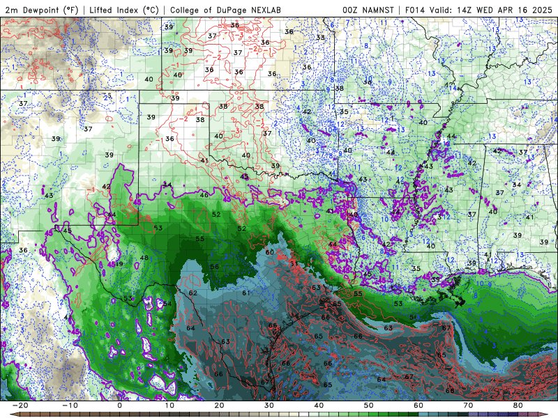Click the dewpoint value 33 in northeast Kansas
This screenshot has width=558, height=418.
(x=320, y=38)
